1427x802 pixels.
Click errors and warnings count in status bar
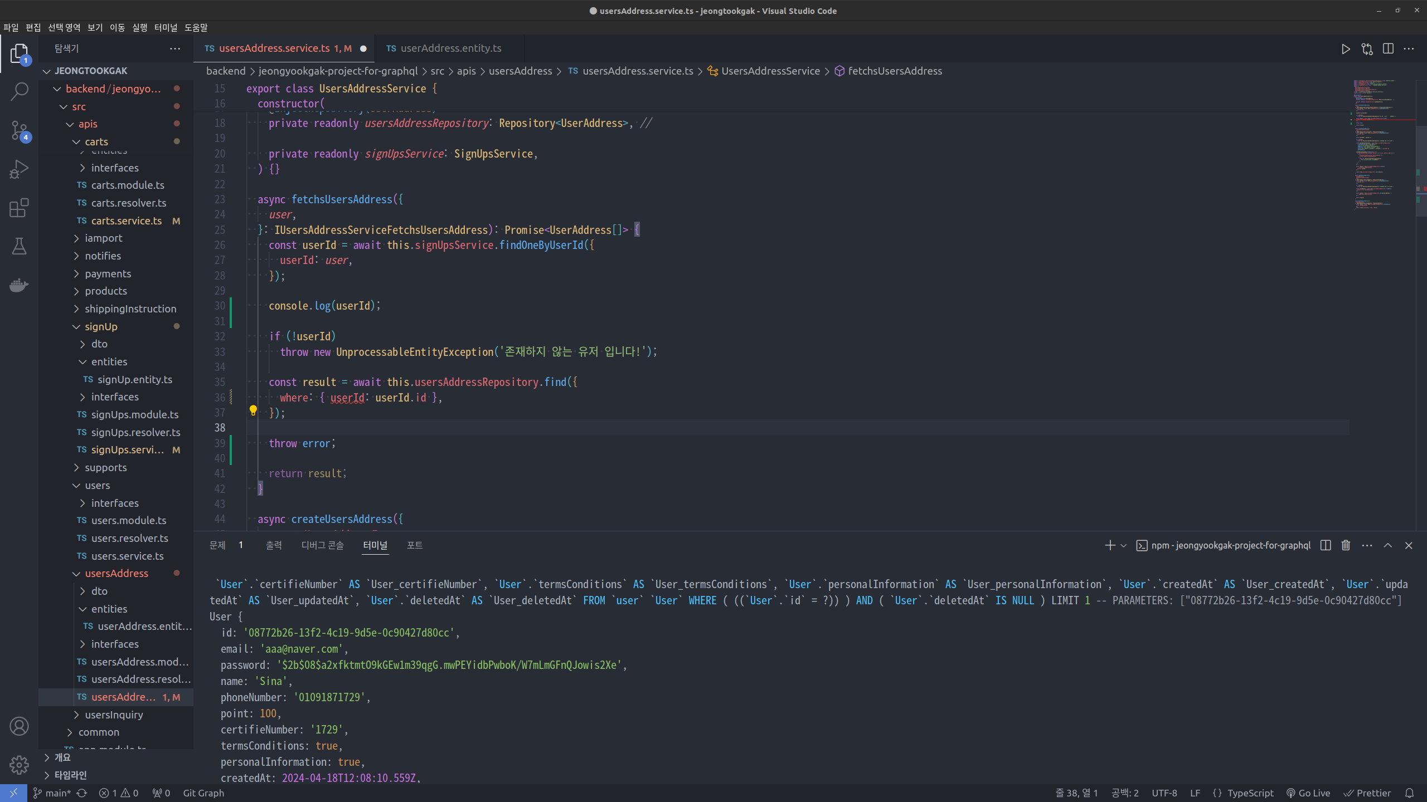coord(118,793)
